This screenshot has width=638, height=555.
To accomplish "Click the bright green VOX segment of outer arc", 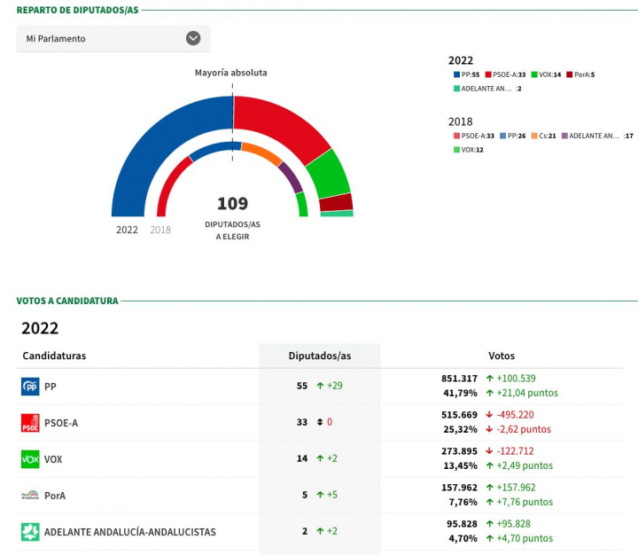I will (328, 173).
